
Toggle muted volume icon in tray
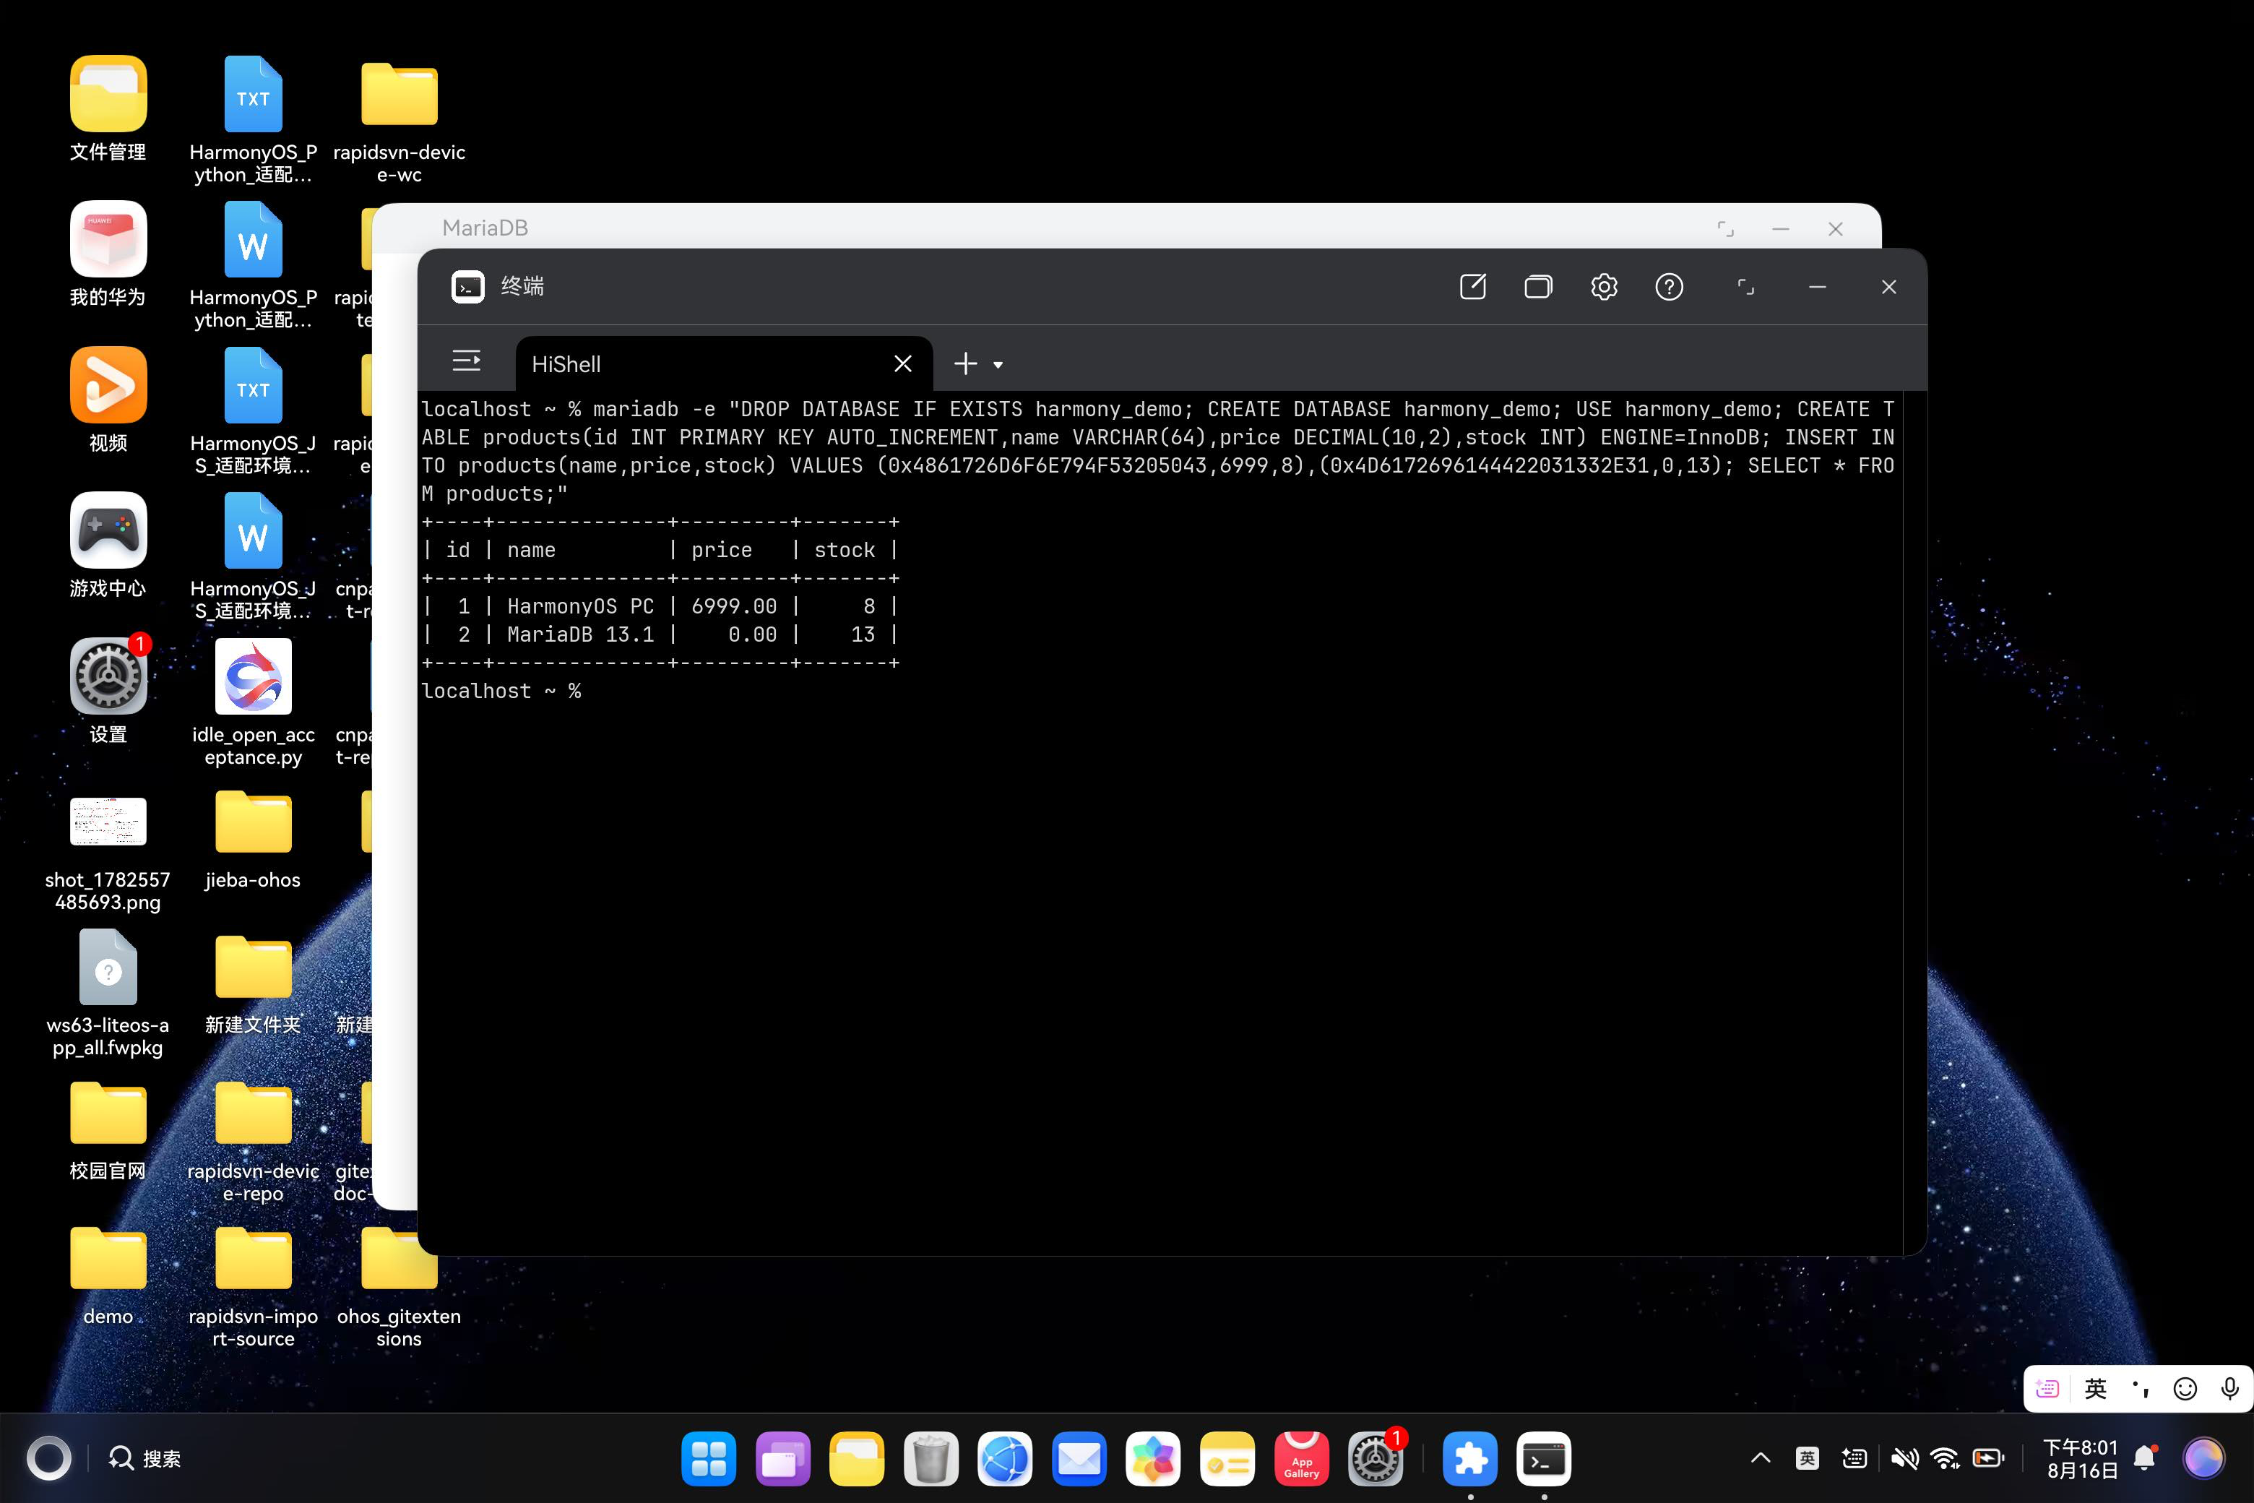point(1904,1458)
